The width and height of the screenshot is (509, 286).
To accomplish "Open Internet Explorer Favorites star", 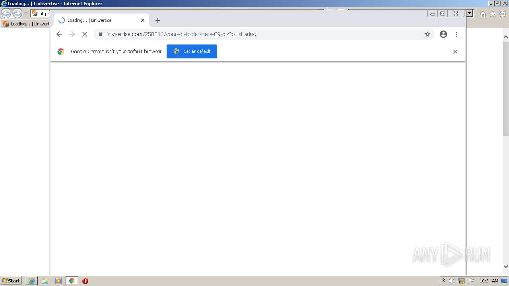I will coord(493,14).
